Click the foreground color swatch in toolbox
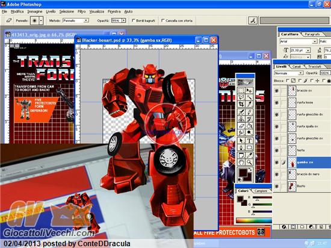331x248 pixels. (243, 172)
